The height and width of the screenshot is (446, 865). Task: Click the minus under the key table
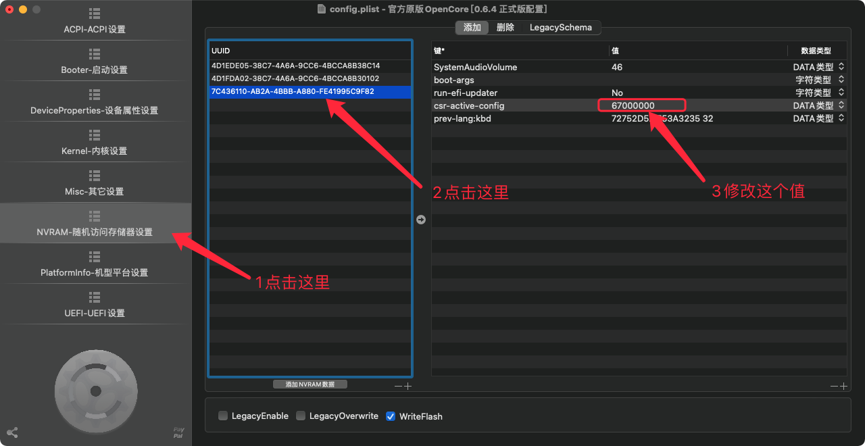tap(835, 386)
